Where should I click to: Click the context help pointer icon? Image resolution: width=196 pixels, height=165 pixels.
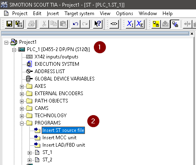98,24
